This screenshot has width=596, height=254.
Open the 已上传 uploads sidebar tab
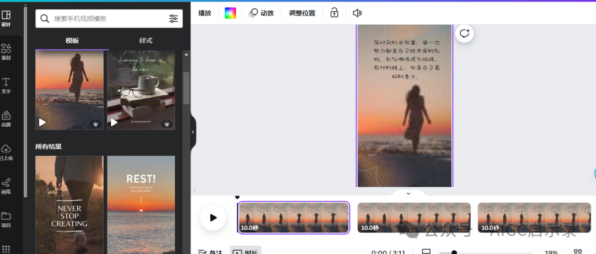point(6,152)
